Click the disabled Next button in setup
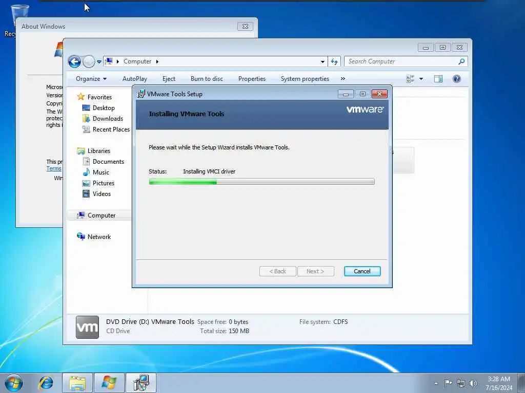 coord(315,271)
